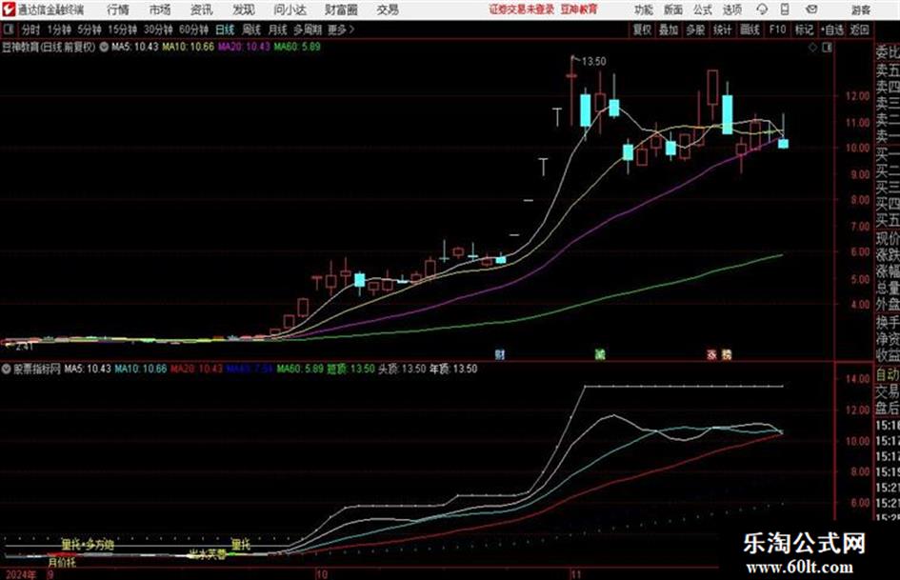Open the mail envelope icon
The height and width of the screenshot is (580, 900).
coord(811,10)
